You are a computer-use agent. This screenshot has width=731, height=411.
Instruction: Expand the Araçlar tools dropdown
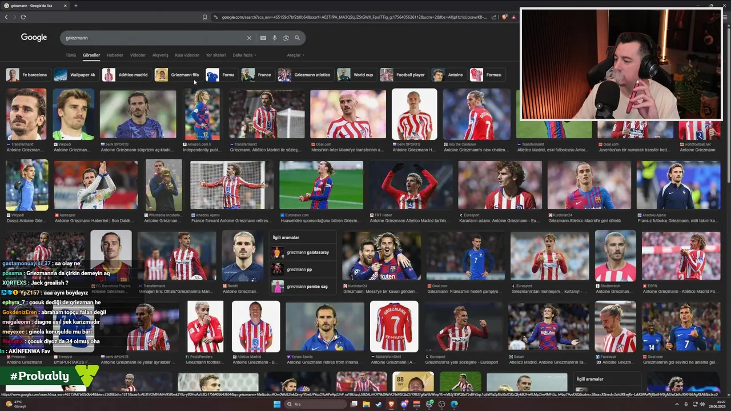tap(295, 55)
